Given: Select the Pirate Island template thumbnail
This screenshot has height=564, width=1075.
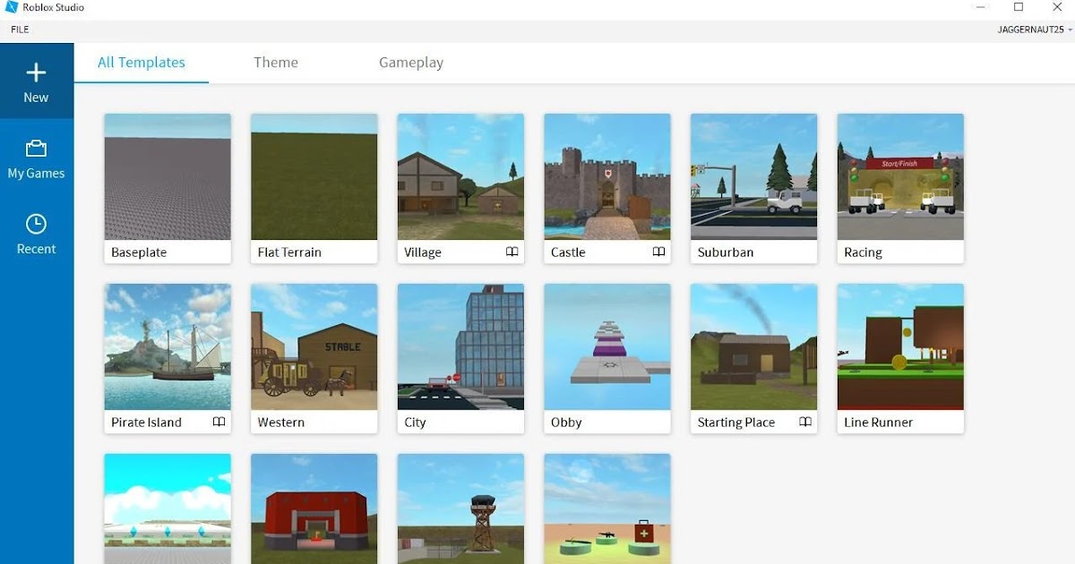Looking at the screenshot, I should click(168, 347).
